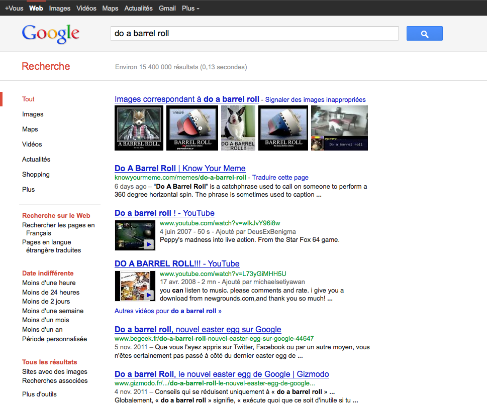
Task: Expand Plus in the left sidebar
Action: (28, 190)
